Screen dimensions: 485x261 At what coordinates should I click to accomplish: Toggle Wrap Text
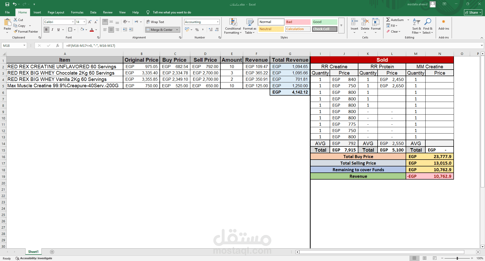click(x=155, y=22)
